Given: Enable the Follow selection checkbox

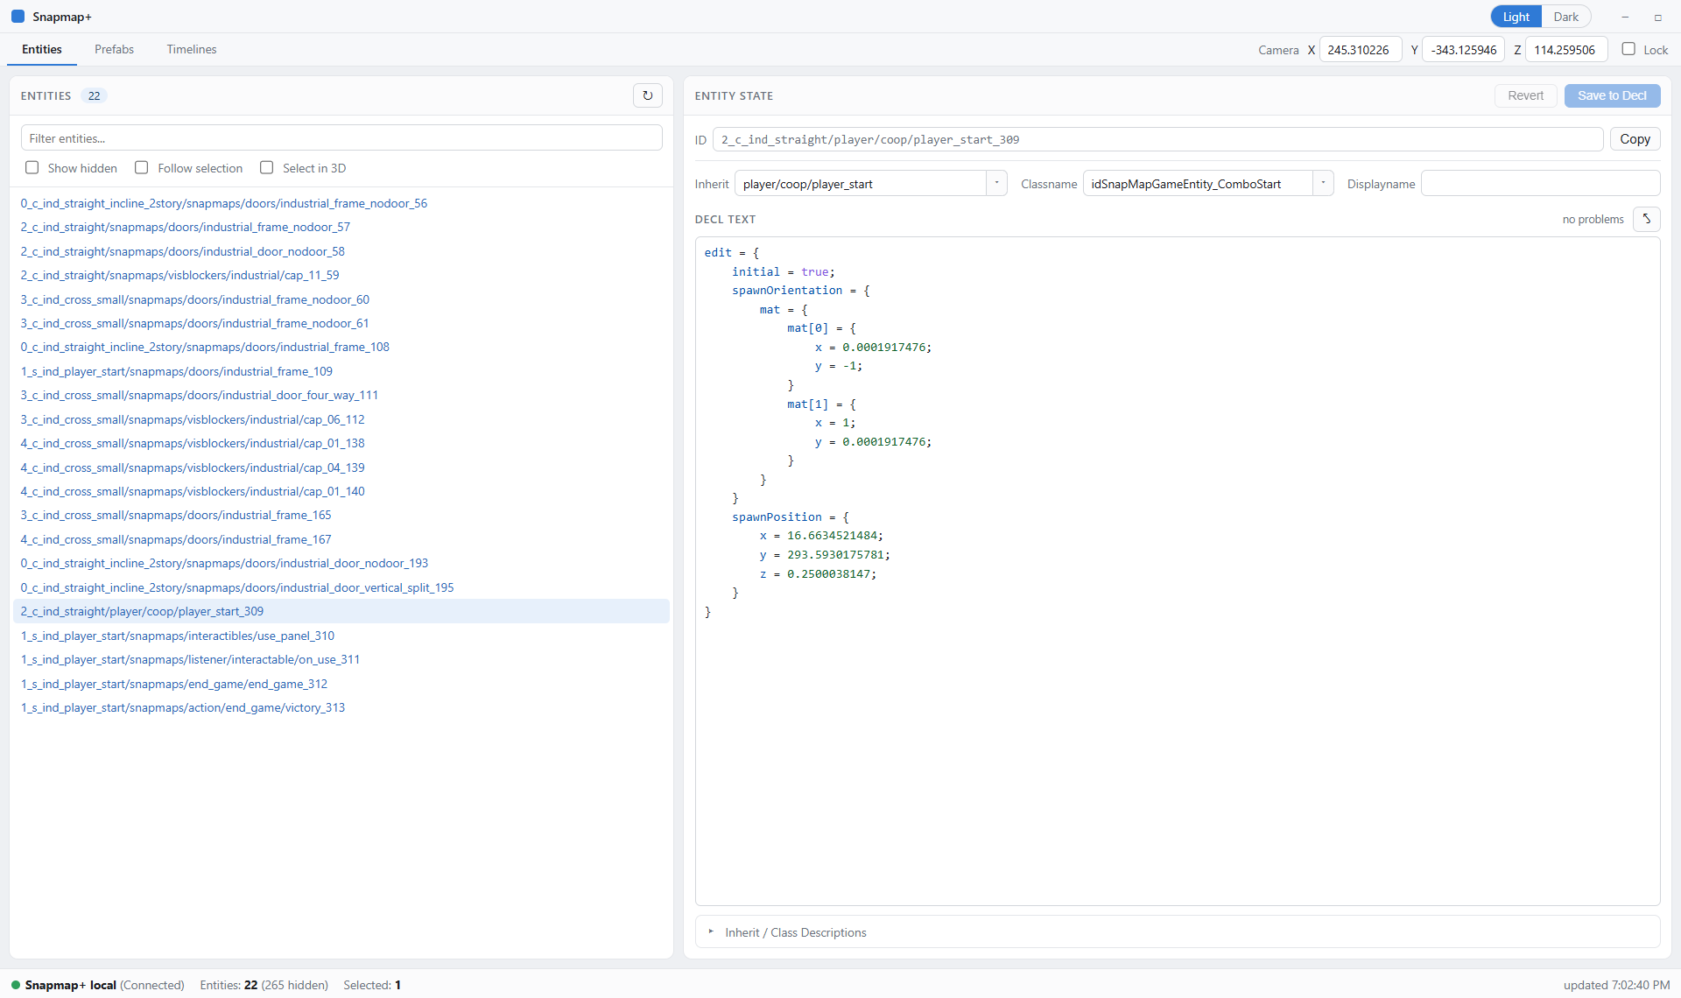Looking at the screenshot, I should click(142, 167).
